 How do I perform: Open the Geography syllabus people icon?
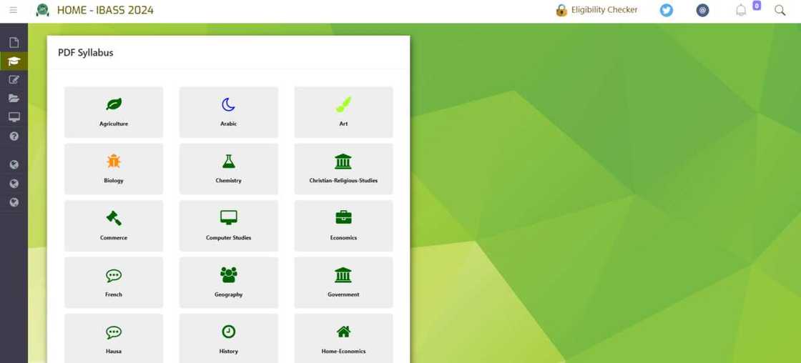click(228, 274)
